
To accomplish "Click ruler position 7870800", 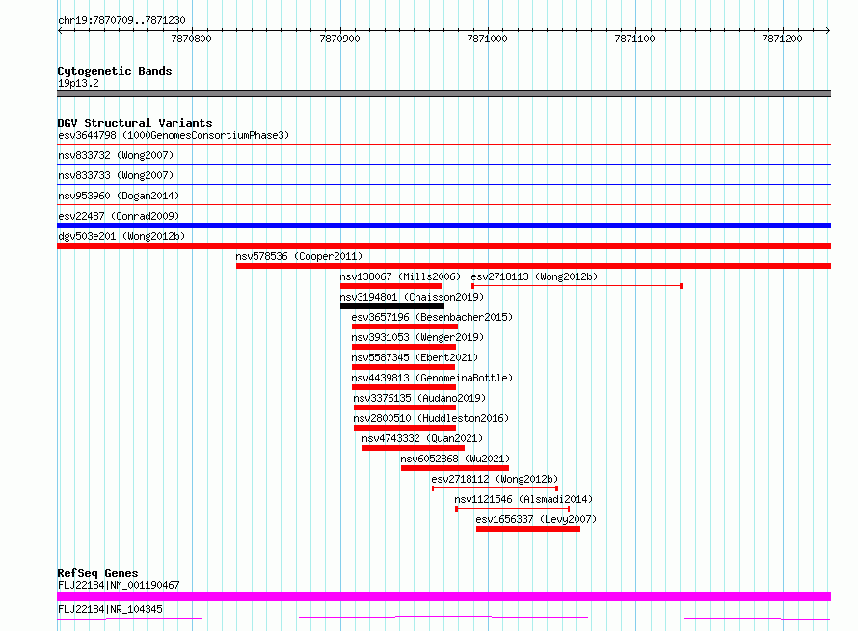I will pyautogui.click(x=191, y=39).
